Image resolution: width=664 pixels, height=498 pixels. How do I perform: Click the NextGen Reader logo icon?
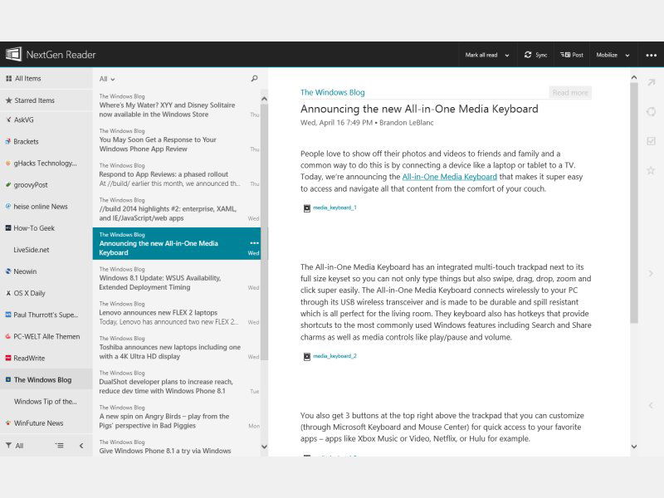click(13, 54)
